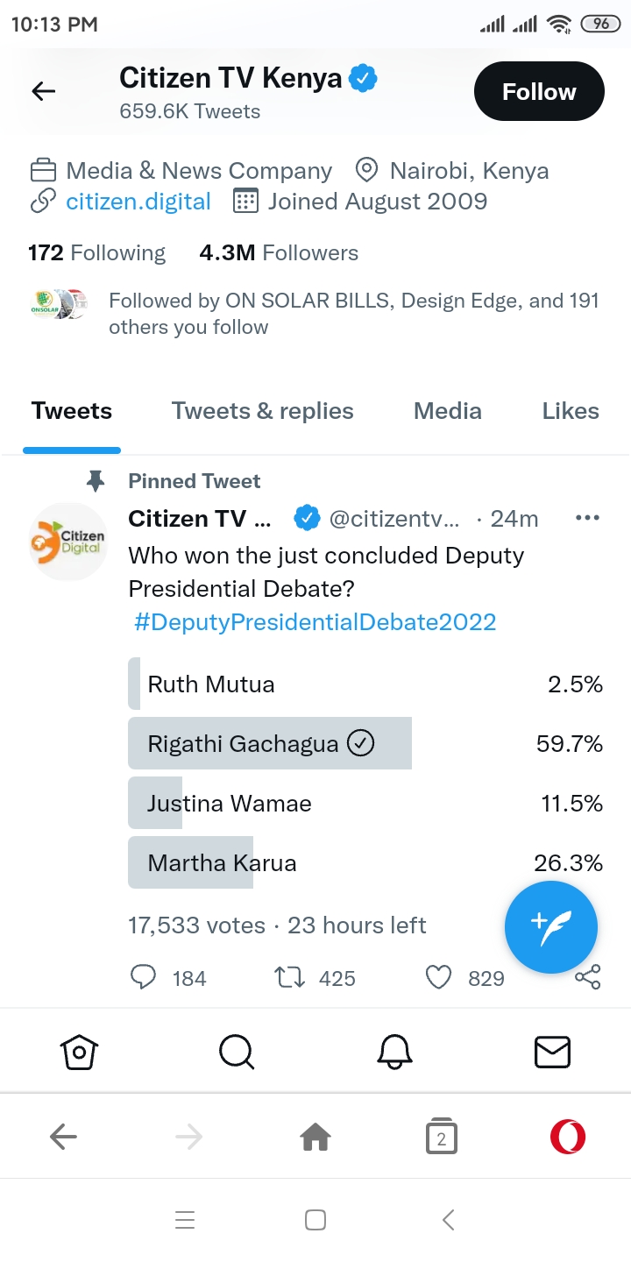Open browser tab switcher showing 2
Screen dimensions: 631x1262
coord(442,1138)
